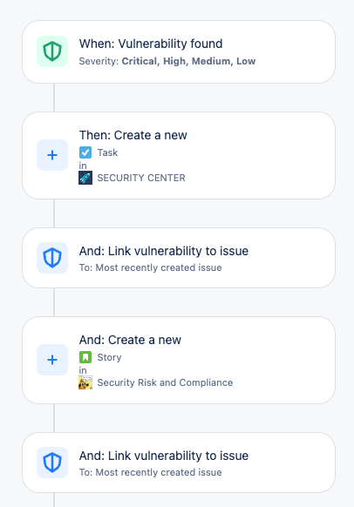Click the Task issue type label
The width and height of the screenshot is (354, 507).
(x=107, y=152)
